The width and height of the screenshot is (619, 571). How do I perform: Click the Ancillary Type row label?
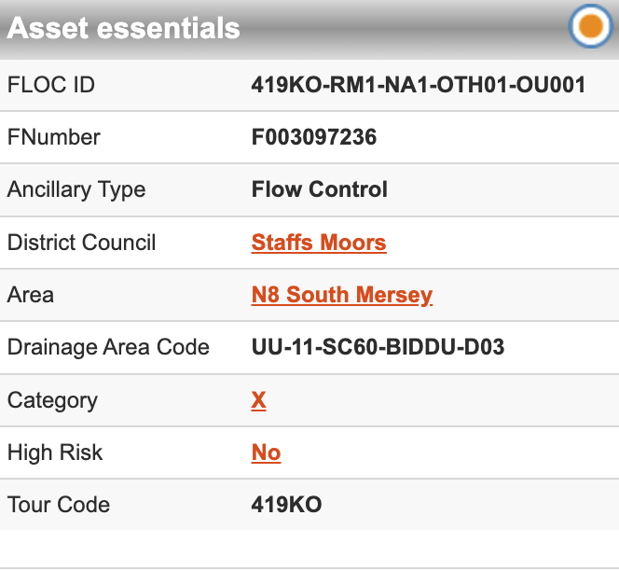(x=76, y=189)
